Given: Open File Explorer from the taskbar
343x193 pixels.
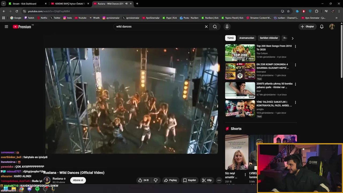Looking at the screenshot, I should pos(14,189).
